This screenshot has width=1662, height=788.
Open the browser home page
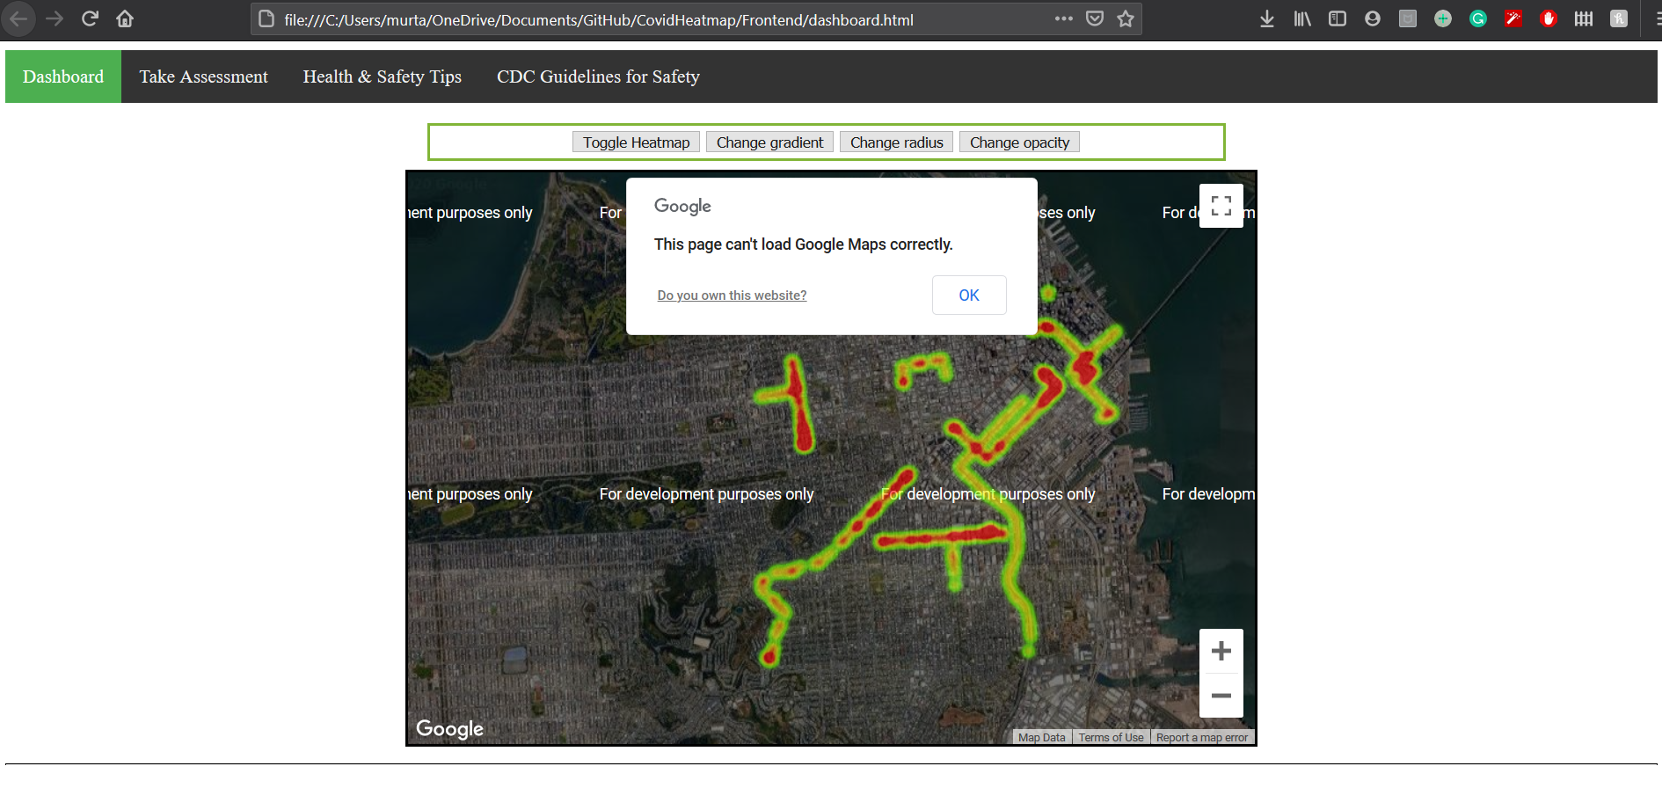coord(125,18)
